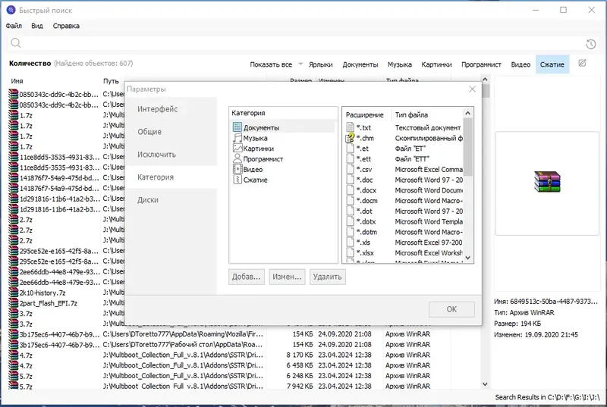The image size is (607, 407).
Task: Confirm dialog with OK button
Action: (451, 309)
